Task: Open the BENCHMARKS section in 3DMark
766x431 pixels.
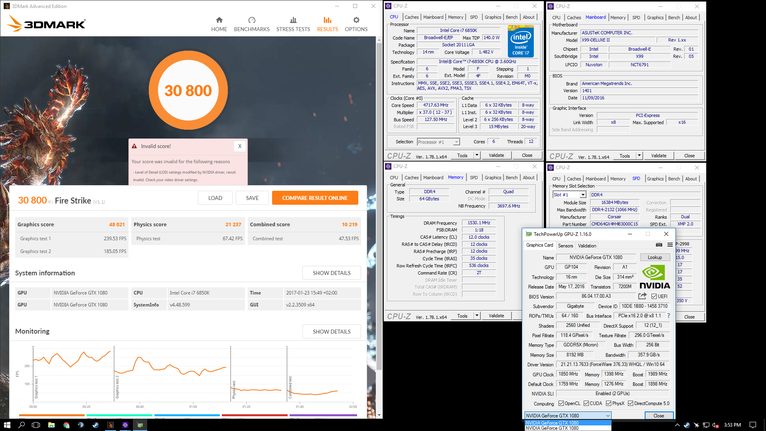Action: [252, 24]
